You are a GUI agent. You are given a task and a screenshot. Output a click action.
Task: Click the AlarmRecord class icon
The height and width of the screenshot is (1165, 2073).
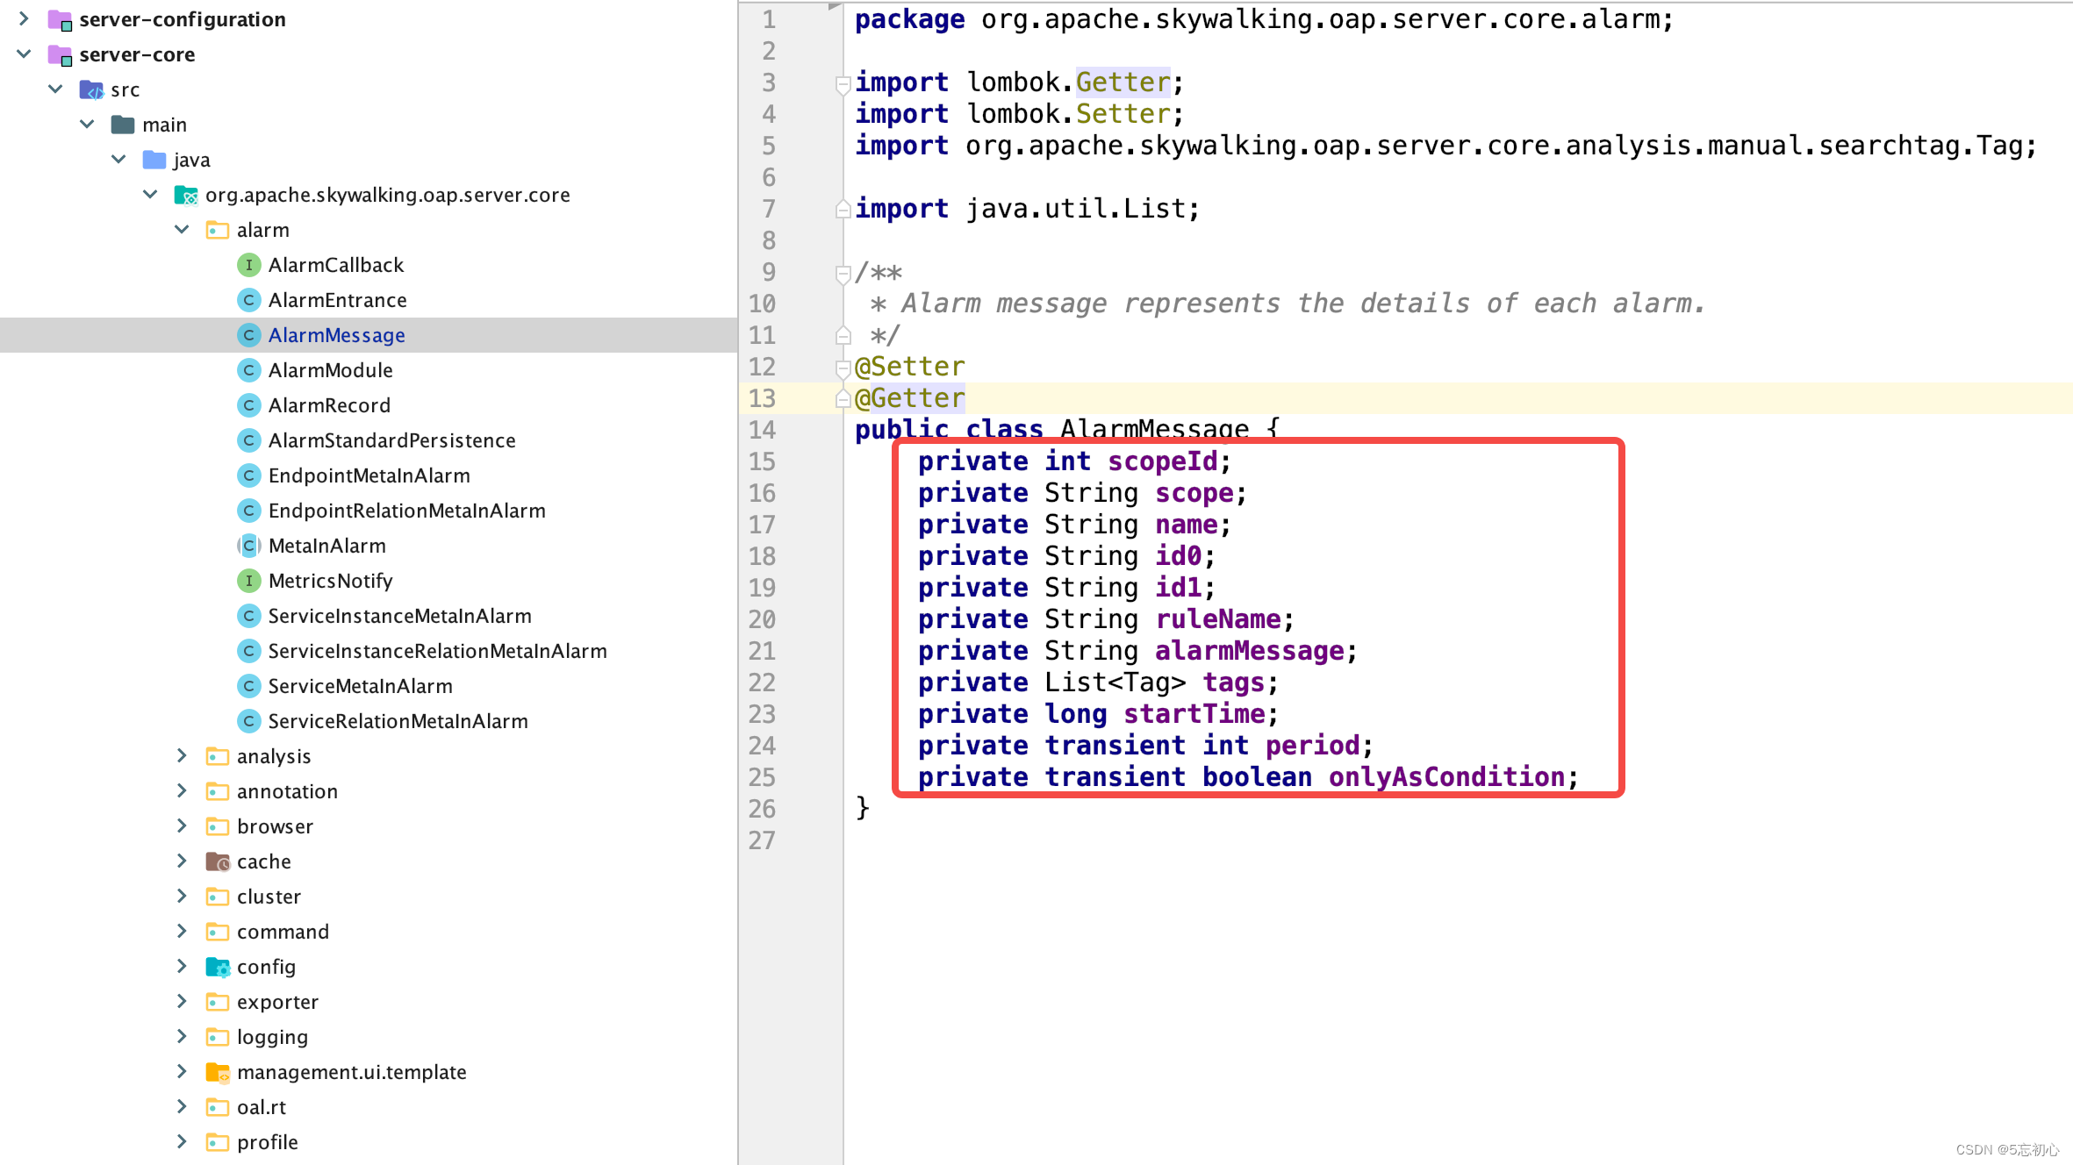point(251,404)
